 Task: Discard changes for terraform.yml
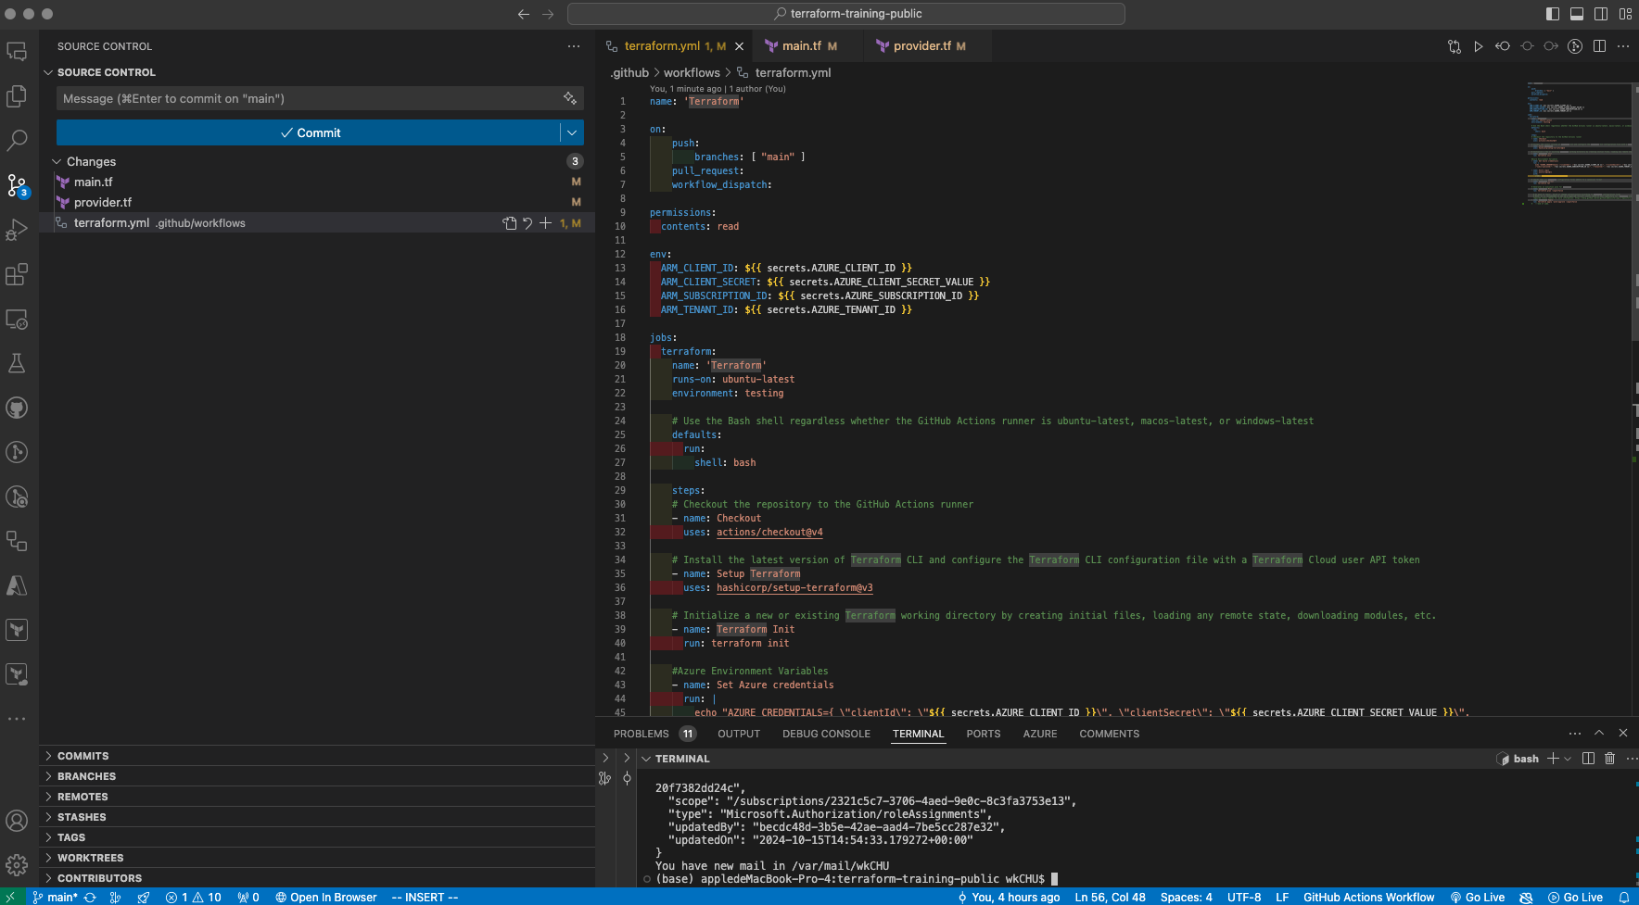pyautogui.click(x=527, y=223)
